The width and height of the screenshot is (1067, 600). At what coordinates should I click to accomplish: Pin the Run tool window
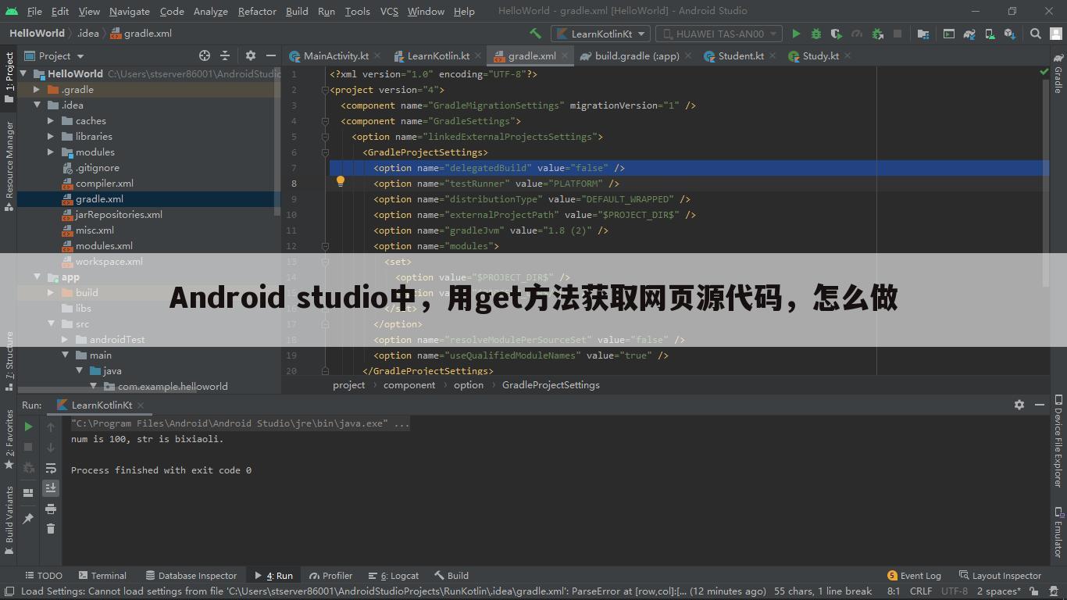[28, 517]
